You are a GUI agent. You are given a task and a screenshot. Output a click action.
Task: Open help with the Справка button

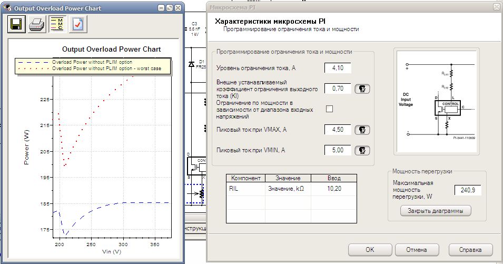(470, 250)
